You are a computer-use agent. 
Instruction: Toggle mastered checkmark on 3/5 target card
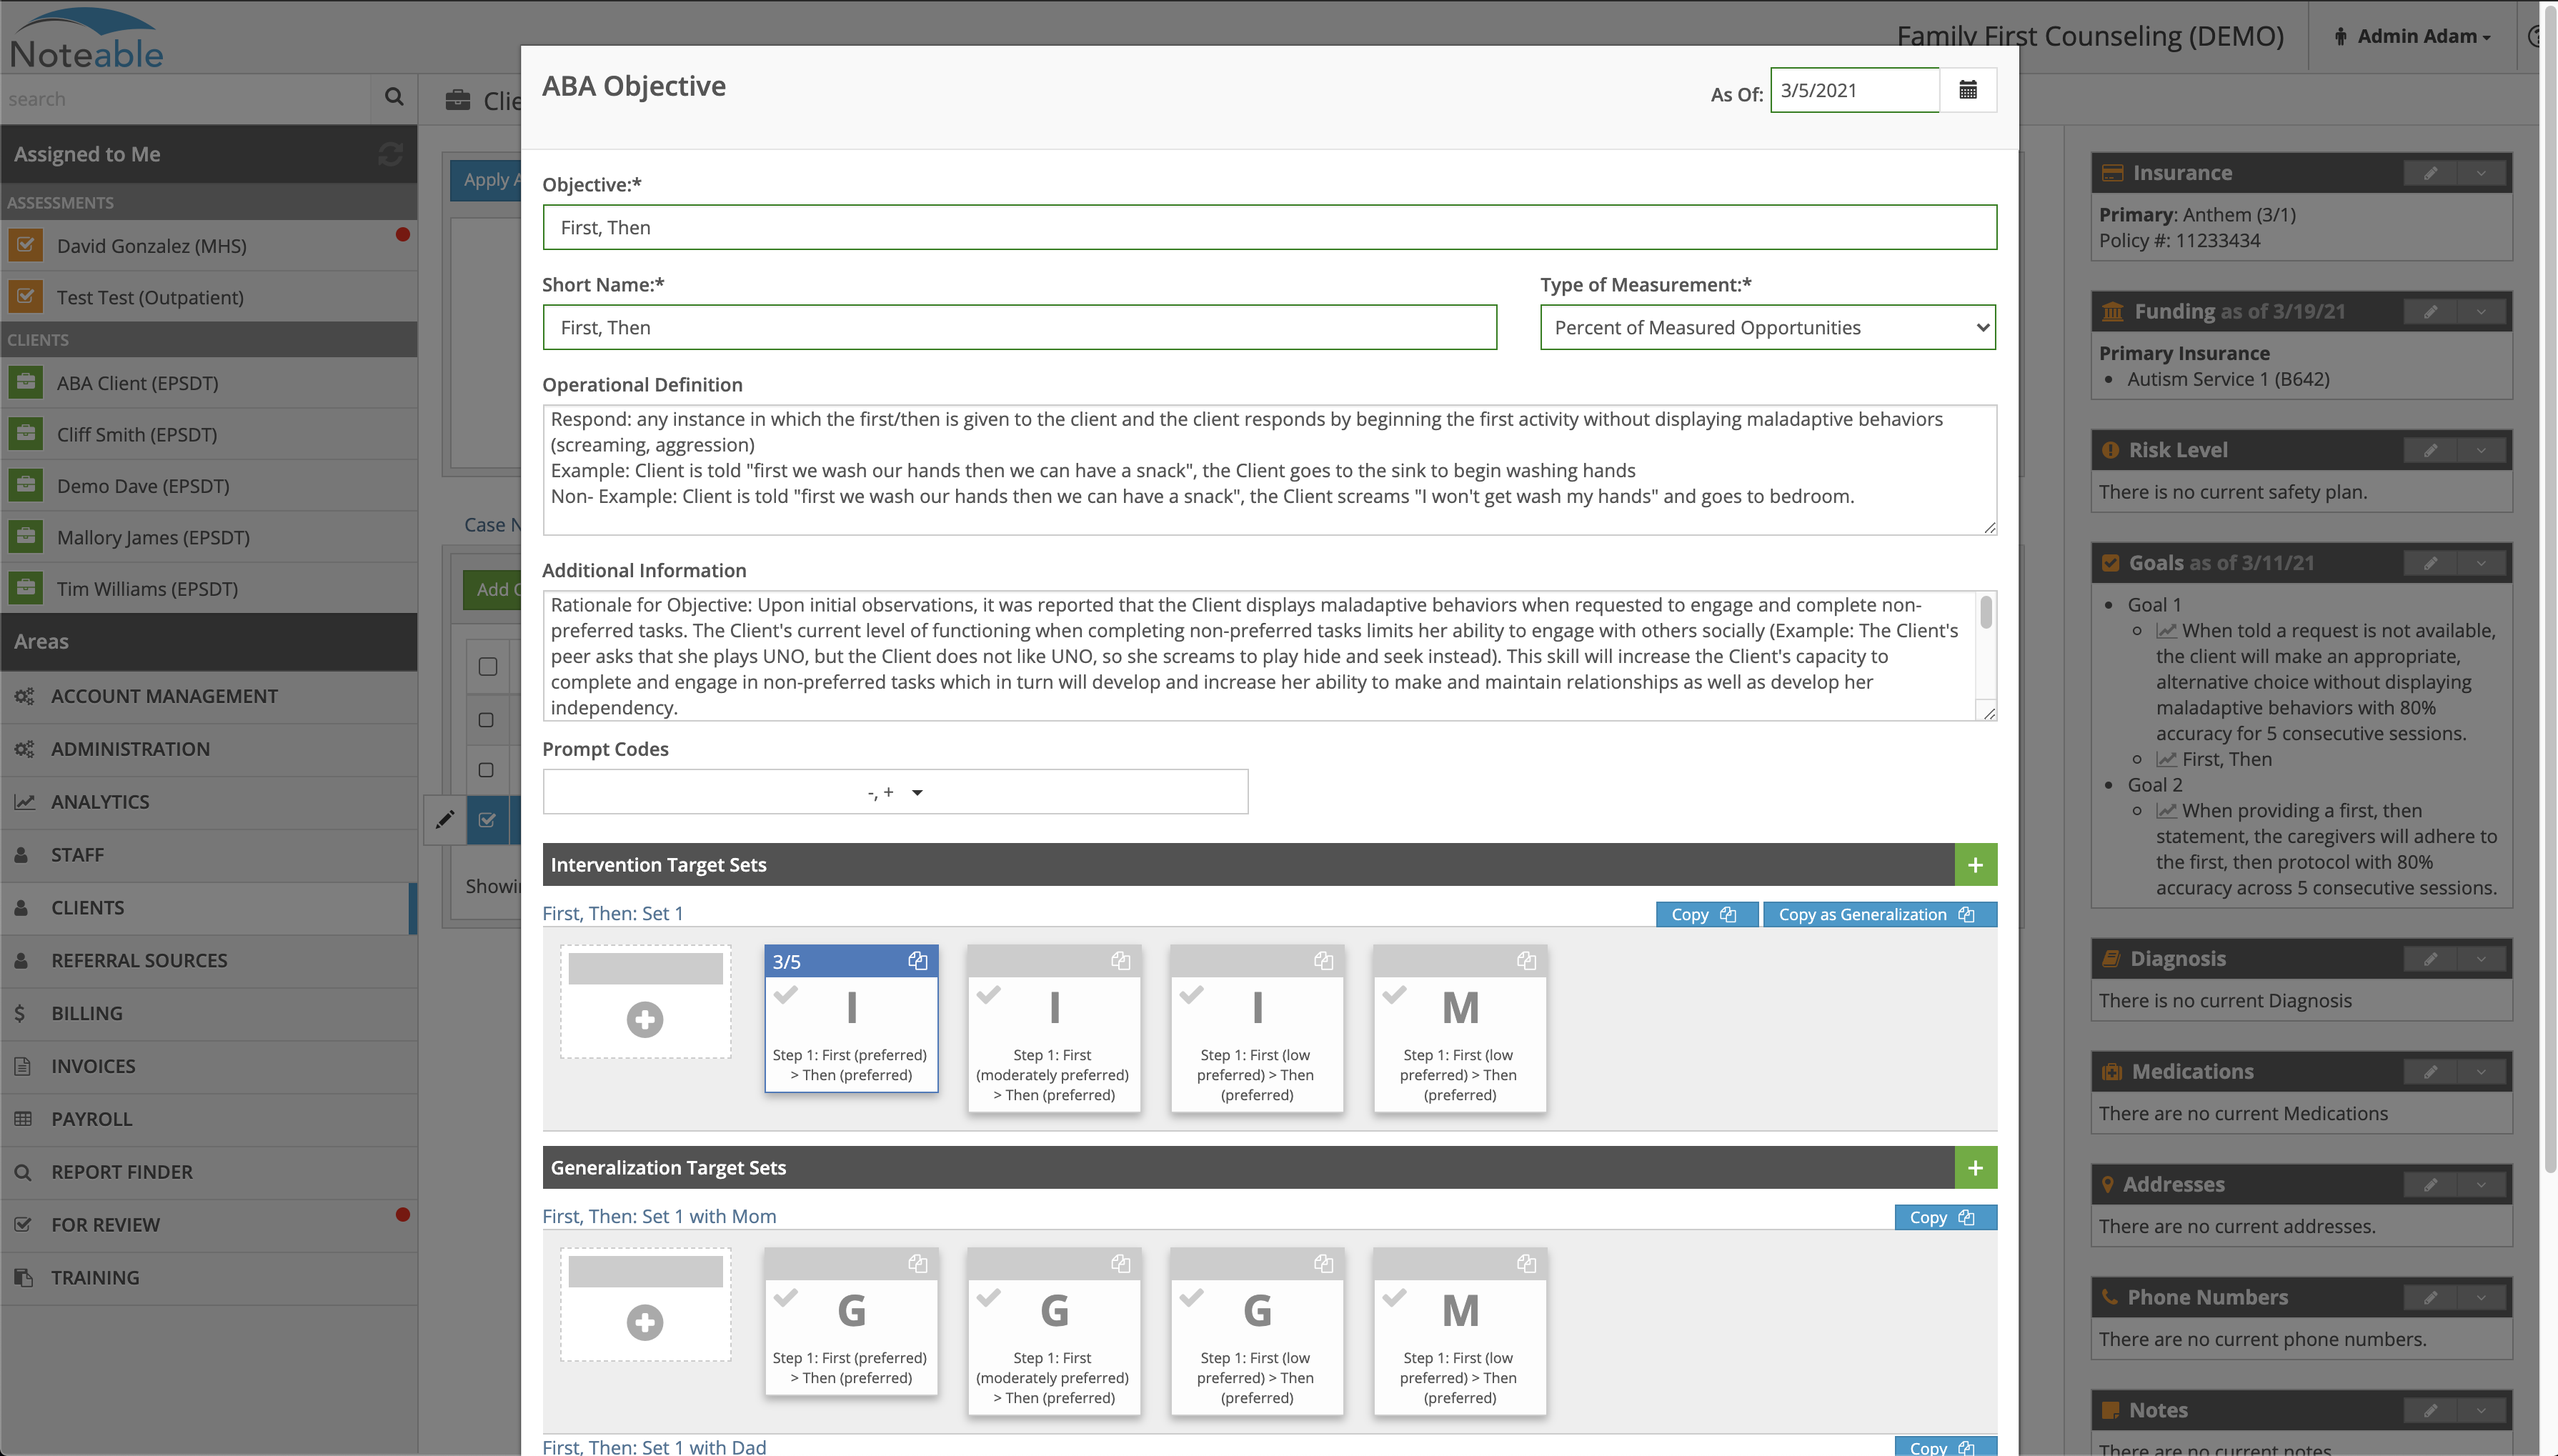[786, 995]
